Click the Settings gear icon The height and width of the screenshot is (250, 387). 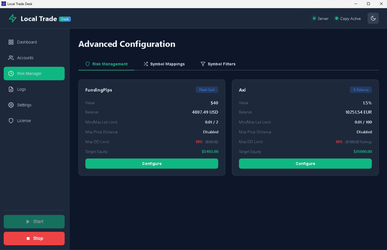point(11,105)
